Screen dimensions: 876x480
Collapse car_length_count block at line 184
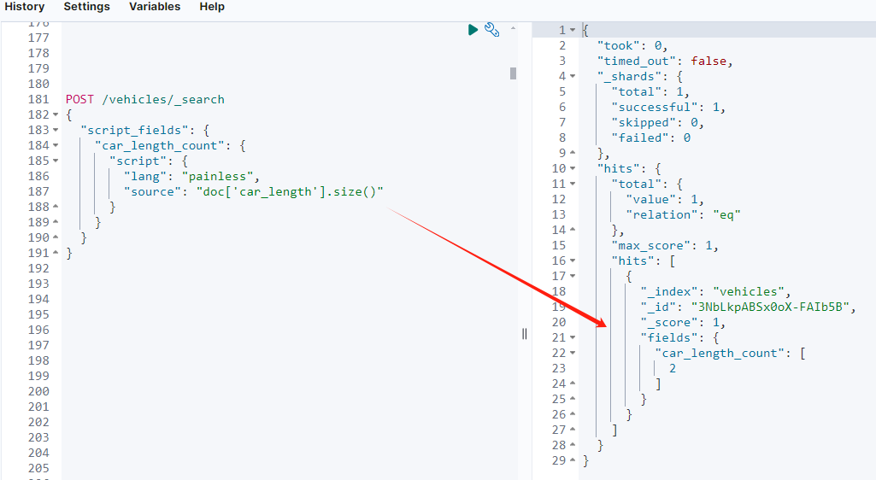point(56,146)
